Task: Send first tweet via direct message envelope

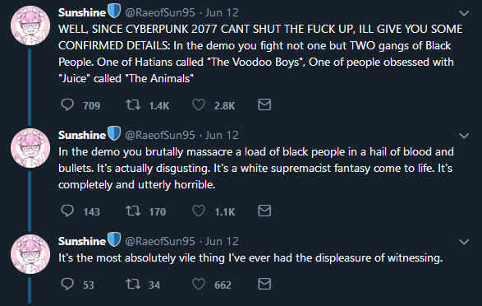Action: tap(264, 104)
